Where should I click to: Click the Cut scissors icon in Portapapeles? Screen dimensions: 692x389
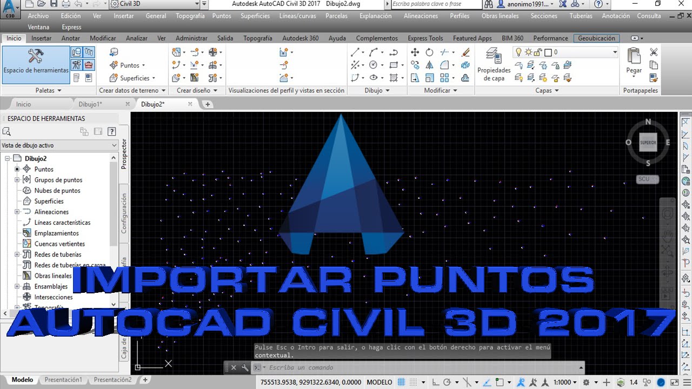tap(654, 52)
